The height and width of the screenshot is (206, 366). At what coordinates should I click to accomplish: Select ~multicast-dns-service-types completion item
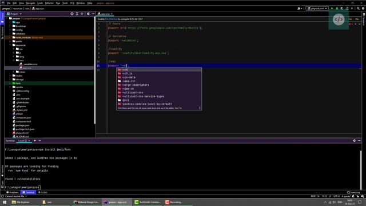coord(159,96)
